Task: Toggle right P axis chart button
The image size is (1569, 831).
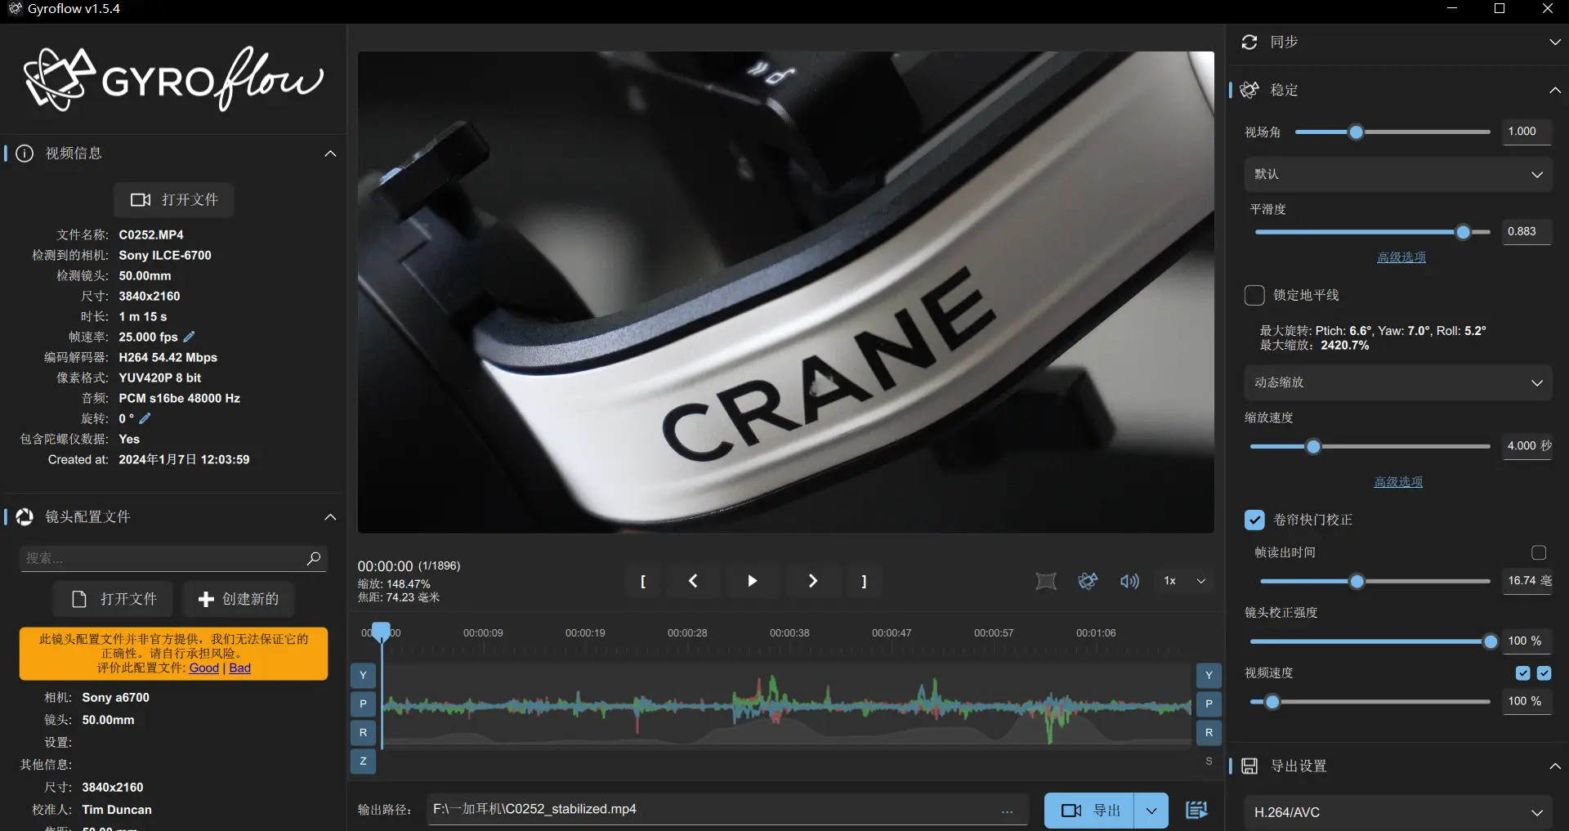Action: click(x=1209, y=704)
